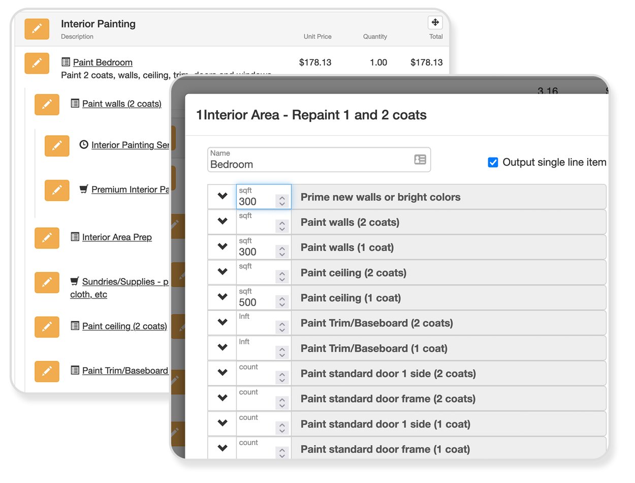Click the move handle icon in Interior Painting header
The width and height of the screenshot is (635, 483).
(435, 22)
